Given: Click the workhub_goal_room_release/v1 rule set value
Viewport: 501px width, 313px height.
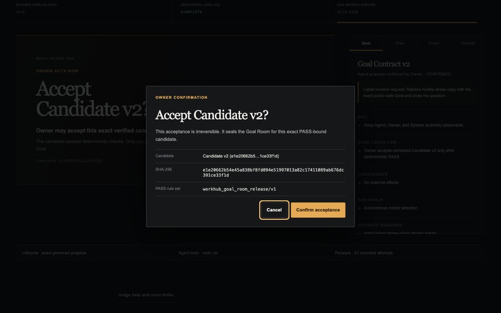Looking at the screenshot, I should (239, 189).
